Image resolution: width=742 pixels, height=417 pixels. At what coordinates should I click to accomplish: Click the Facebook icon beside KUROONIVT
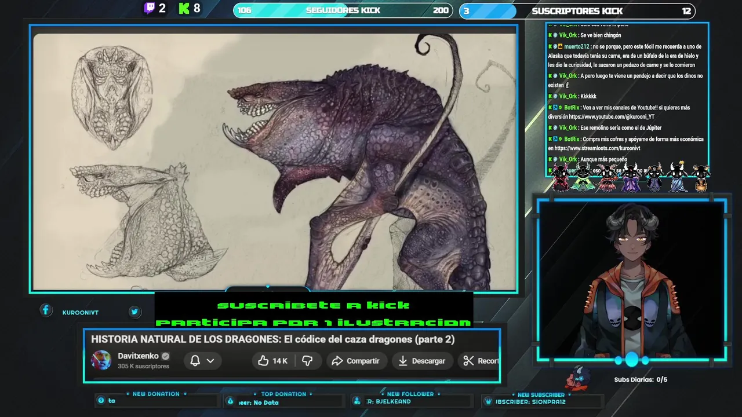coord(46,310)
